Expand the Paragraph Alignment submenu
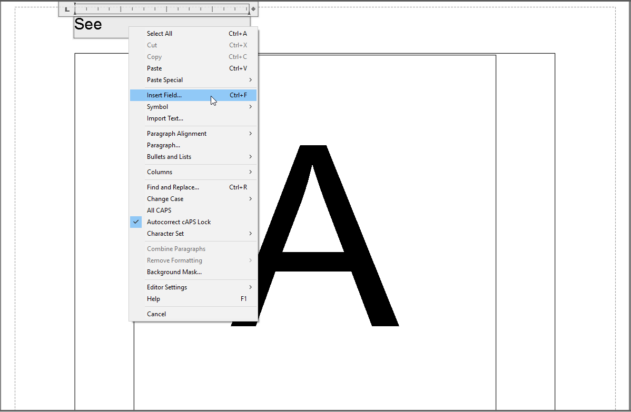Screen dimensions: 631x412 (x=176, y=133)
